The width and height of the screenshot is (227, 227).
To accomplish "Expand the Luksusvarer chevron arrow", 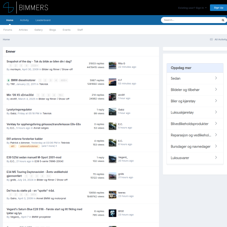I will 216,157.
